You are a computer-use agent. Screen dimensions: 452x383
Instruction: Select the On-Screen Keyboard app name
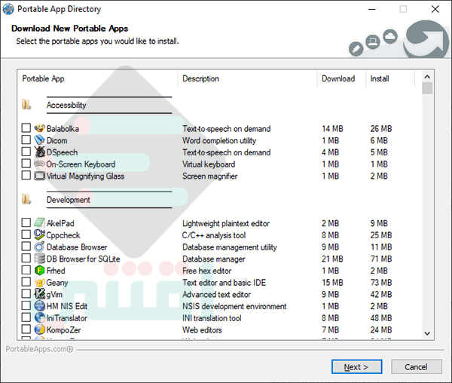point(81,164)
